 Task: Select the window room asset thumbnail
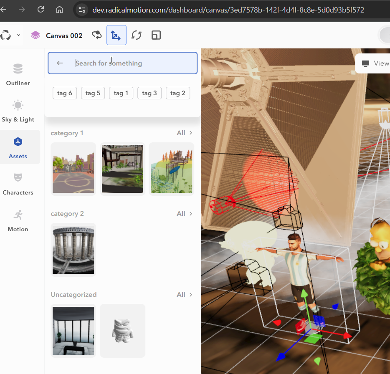73,331
